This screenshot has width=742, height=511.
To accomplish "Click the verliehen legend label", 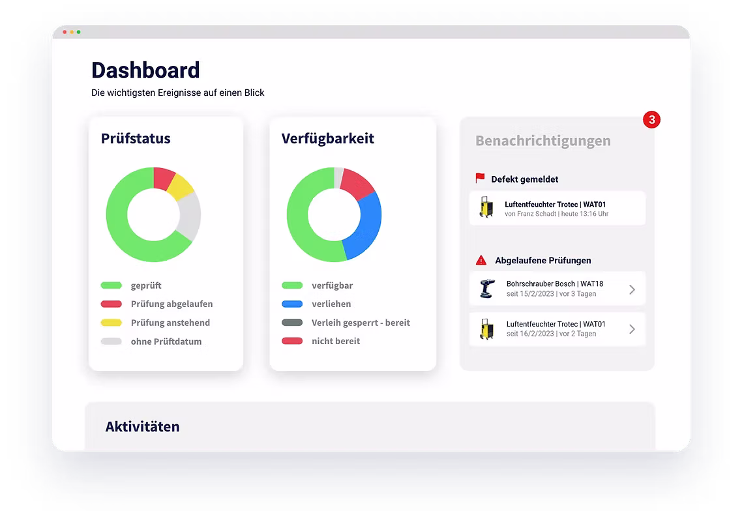I will [331, 304].
